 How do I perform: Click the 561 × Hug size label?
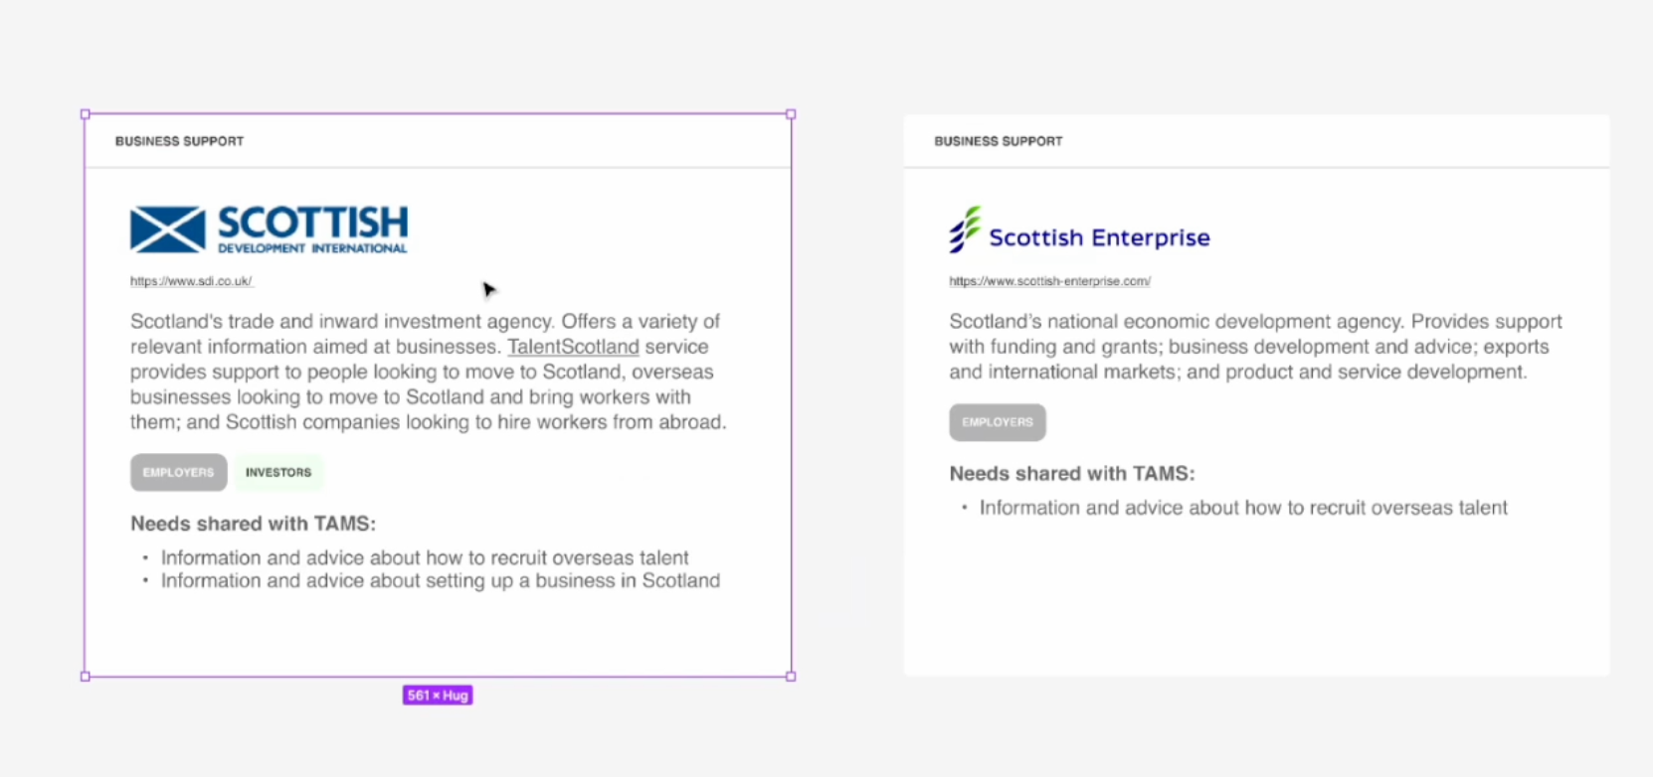point(438,696)
